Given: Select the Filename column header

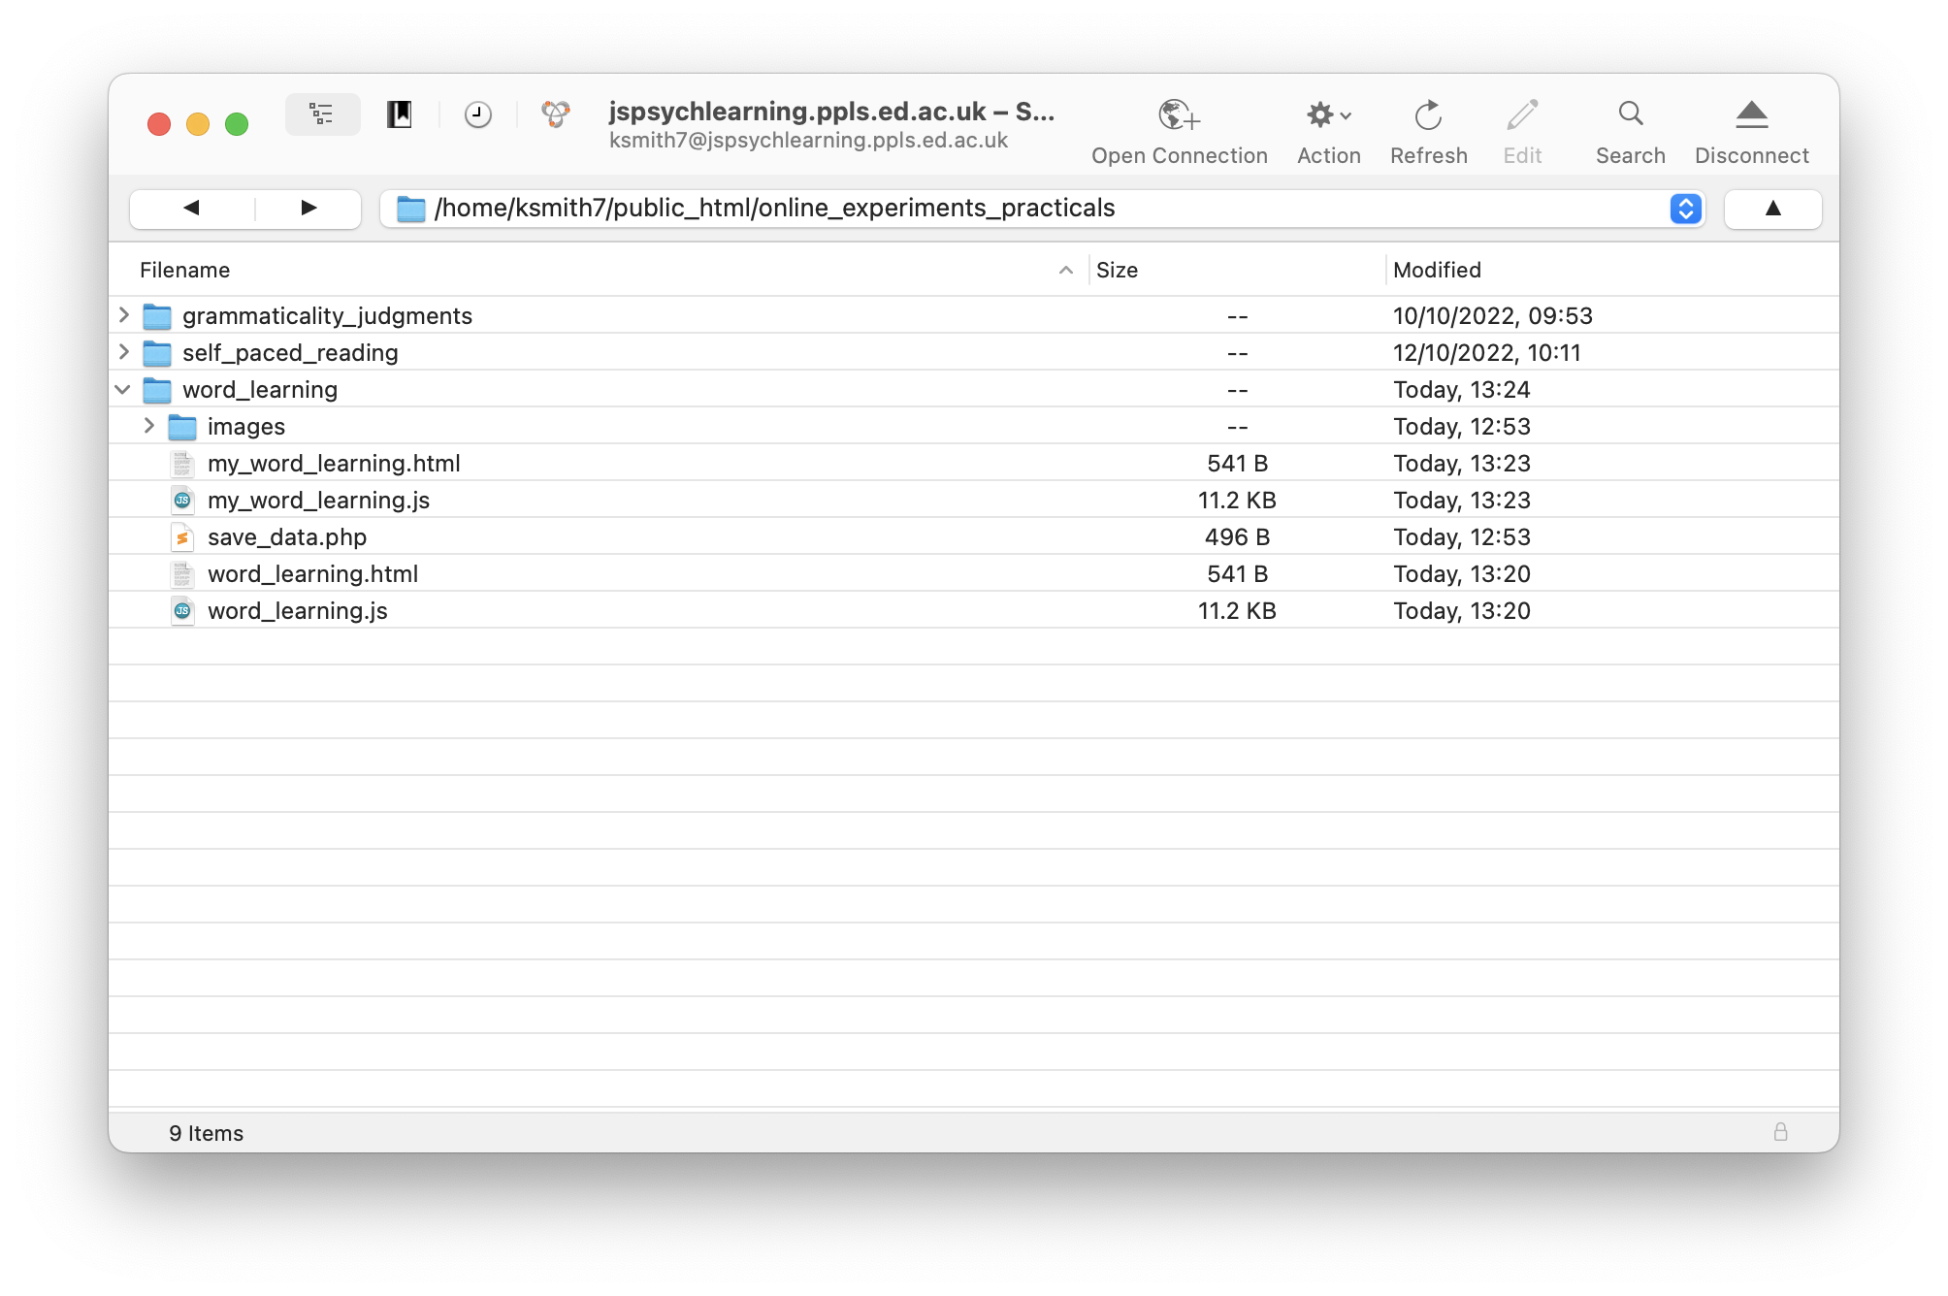Looking at the screenshot, I should coord(183,269).
